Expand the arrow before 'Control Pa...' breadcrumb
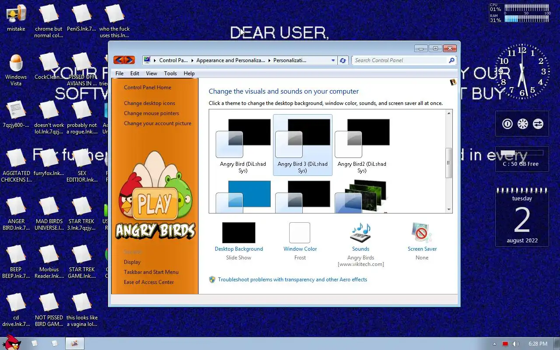The height and width of the screenshot is (350, 560). (x=155, y=60)
